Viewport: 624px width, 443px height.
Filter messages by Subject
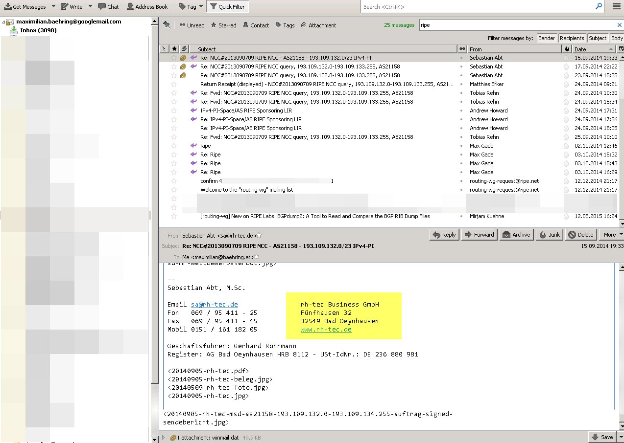(x=597, y=38)
